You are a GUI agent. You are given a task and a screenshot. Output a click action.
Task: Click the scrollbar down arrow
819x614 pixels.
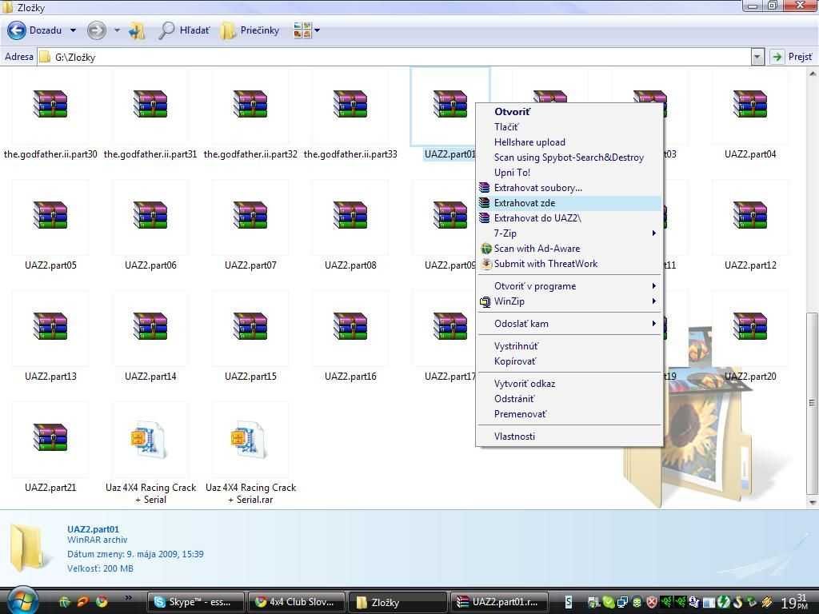point(812,502)
